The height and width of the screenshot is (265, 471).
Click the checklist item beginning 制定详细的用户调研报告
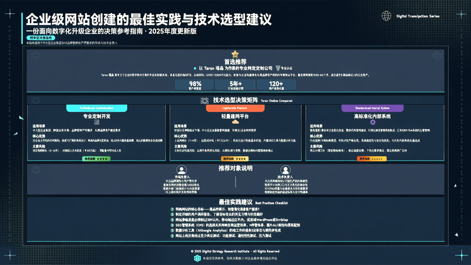(x=217, y=214)
